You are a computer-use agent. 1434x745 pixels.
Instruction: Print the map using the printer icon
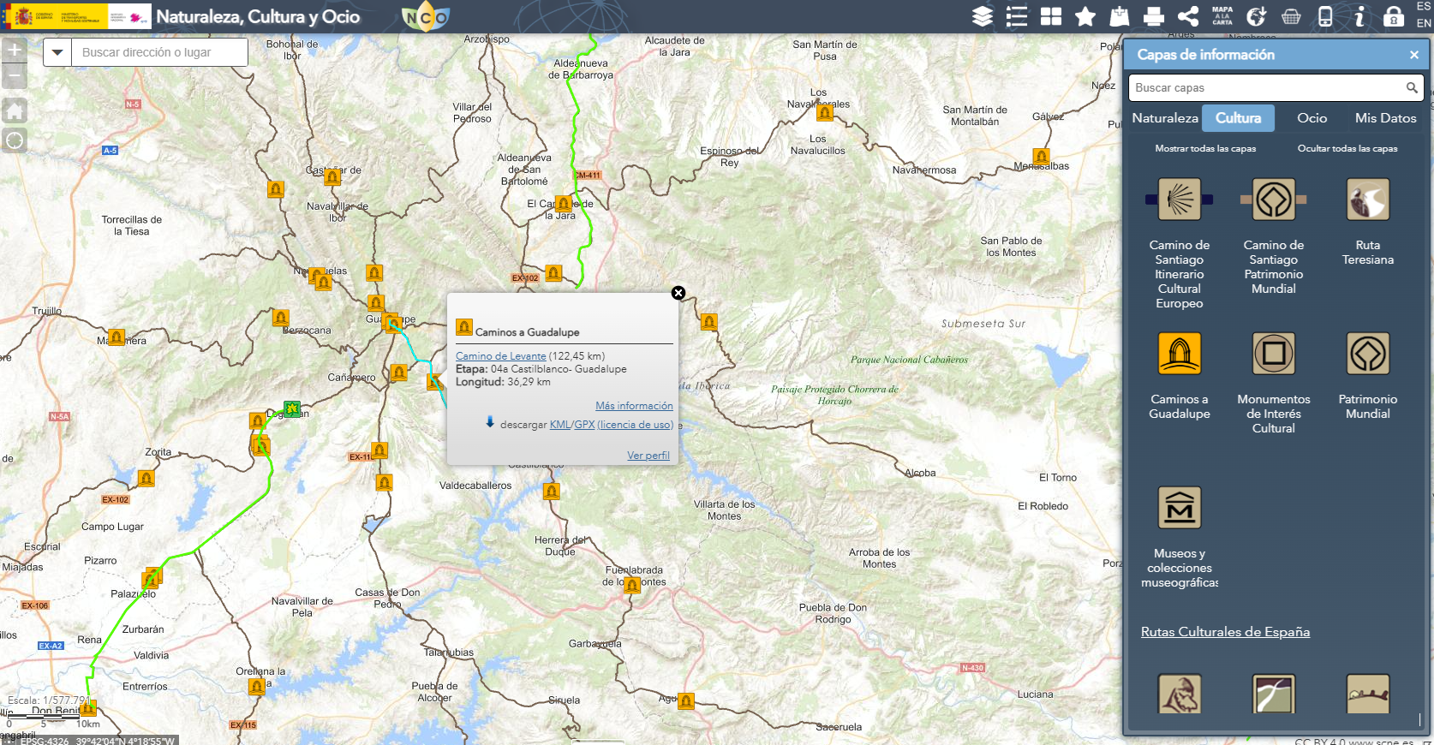tap(1154, 16)
